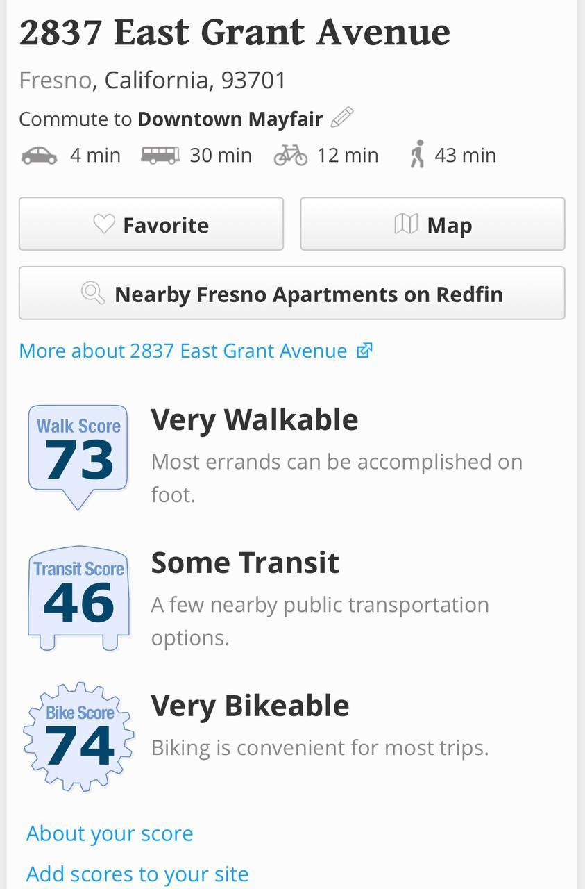Open the About your score link
585x889 pixels.
tap(110, 833)
